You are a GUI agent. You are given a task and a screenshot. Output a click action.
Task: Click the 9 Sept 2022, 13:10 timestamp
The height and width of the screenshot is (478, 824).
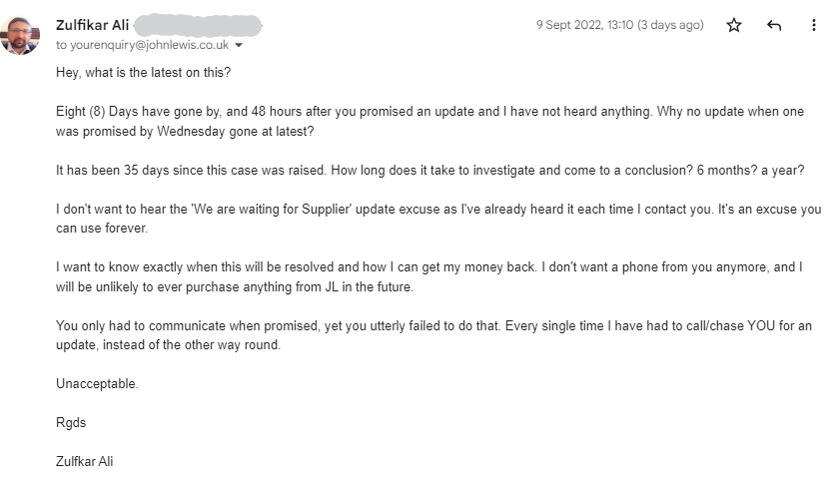pos(585,25)
